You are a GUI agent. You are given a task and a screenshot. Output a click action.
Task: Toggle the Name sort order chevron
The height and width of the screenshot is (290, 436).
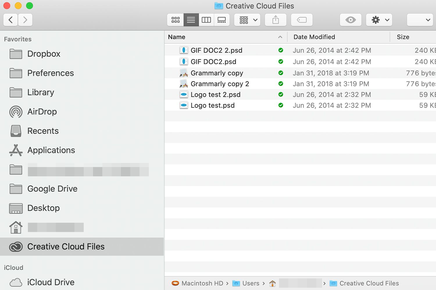280,37
